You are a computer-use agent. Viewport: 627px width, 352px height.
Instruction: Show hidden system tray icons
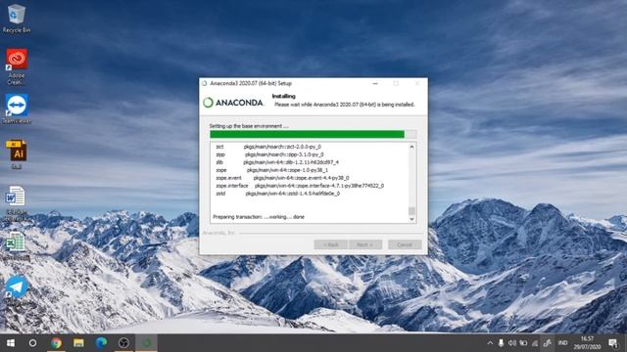tap(490, 343)
